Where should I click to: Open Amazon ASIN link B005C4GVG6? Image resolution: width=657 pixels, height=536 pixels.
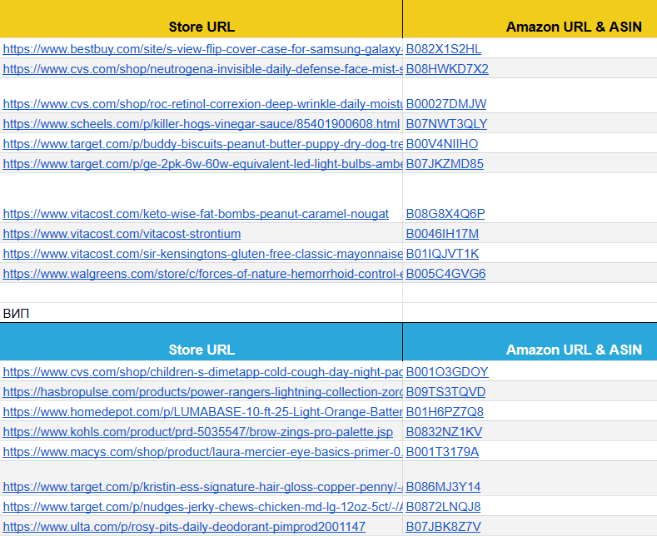pyautogui.click(x=445, y=274)
